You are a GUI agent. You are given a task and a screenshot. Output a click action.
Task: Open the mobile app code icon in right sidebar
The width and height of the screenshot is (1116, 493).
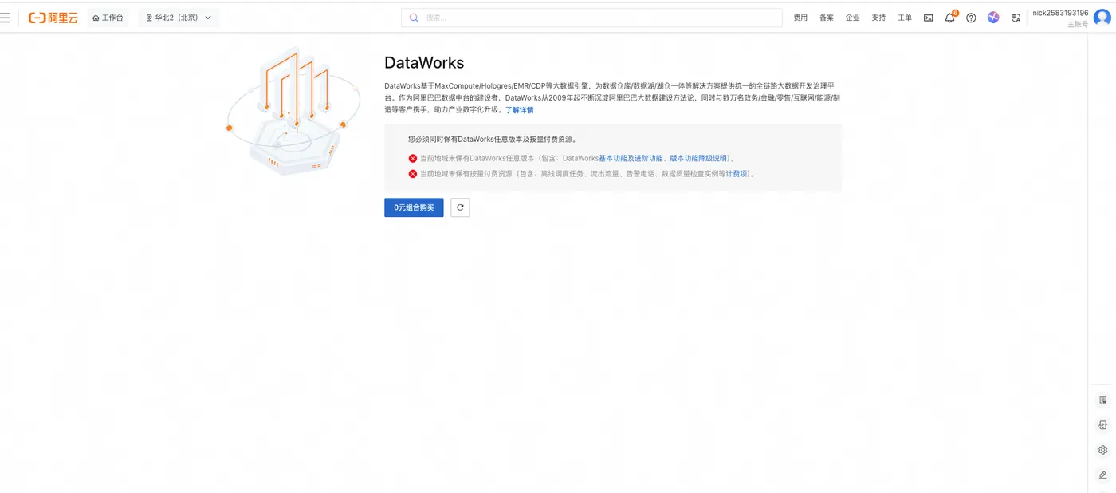[x=1103, y=425]
